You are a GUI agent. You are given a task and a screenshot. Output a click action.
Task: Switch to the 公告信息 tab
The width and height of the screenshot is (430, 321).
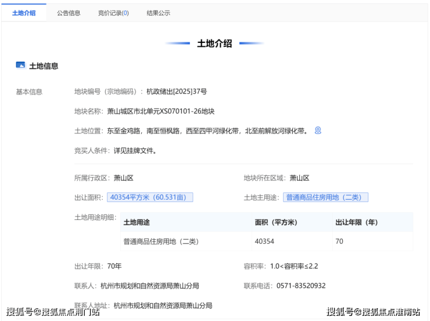[x=69, y=13]
